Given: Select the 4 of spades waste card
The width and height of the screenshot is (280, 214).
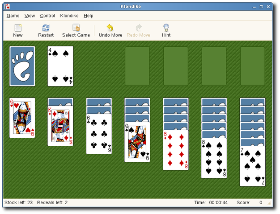Looking at the screenshot, I should [60, 66].
